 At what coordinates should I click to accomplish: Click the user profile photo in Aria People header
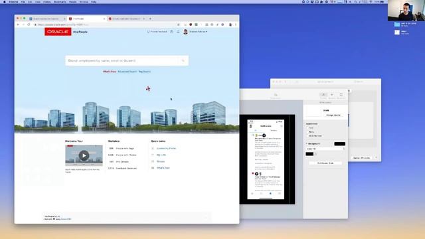(185, 32)
